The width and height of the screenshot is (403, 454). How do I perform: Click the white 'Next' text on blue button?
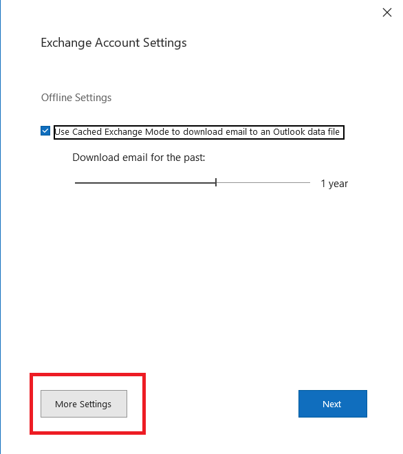[x=331, y=404]
